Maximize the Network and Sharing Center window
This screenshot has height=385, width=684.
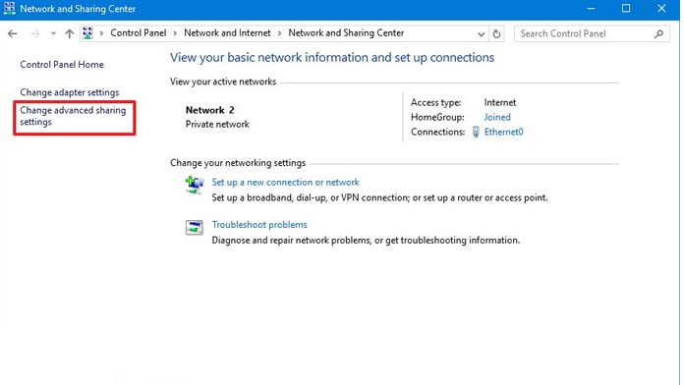pyautogui.click(x=626, y=8)
